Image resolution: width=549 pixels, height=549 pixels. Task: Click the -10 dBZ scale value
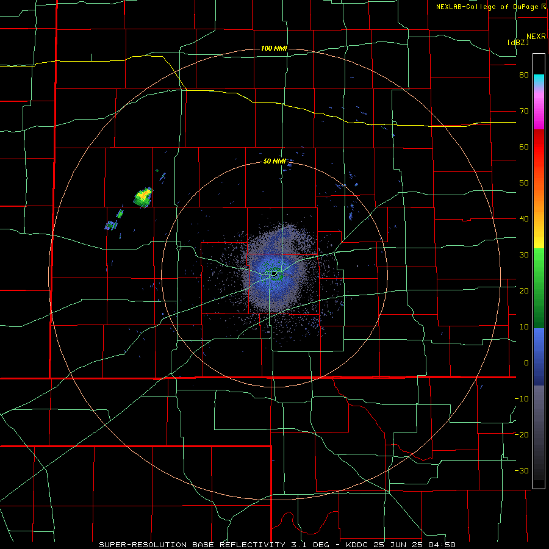[x=522, y=399]
